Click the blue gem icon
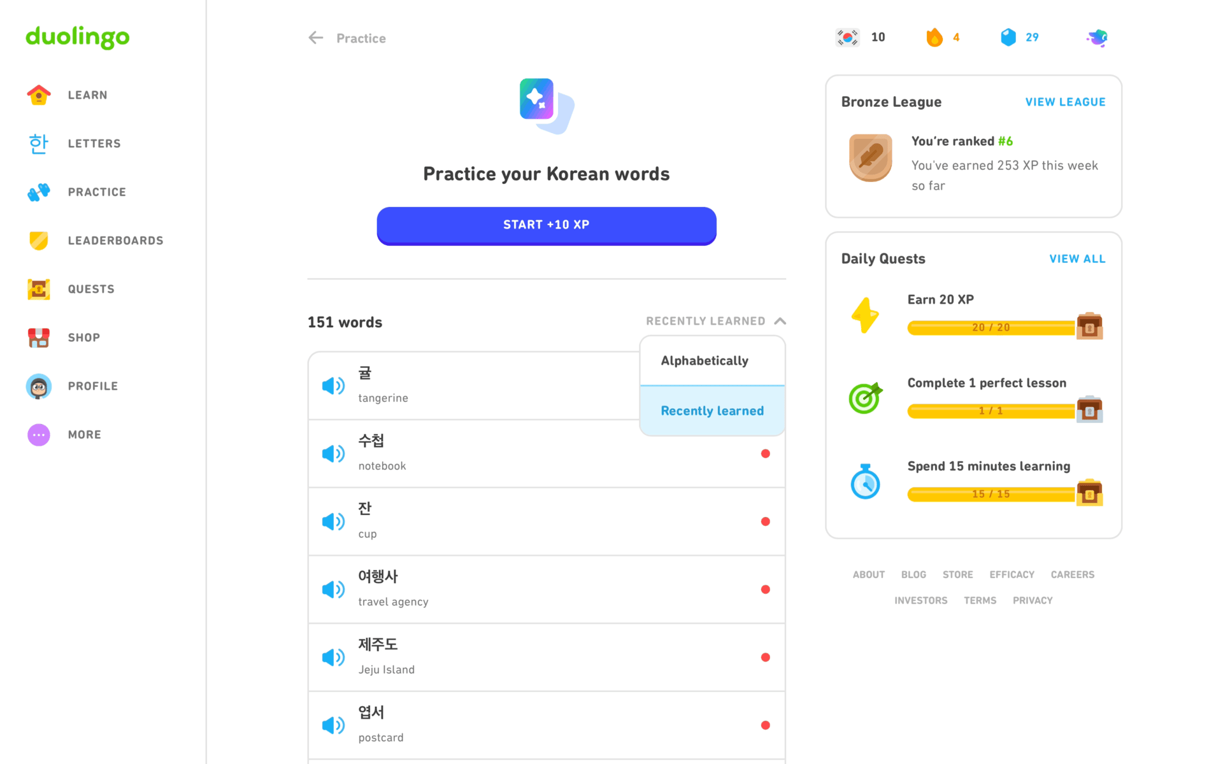The image size is (1223, 764). (x=1008, y=38)
